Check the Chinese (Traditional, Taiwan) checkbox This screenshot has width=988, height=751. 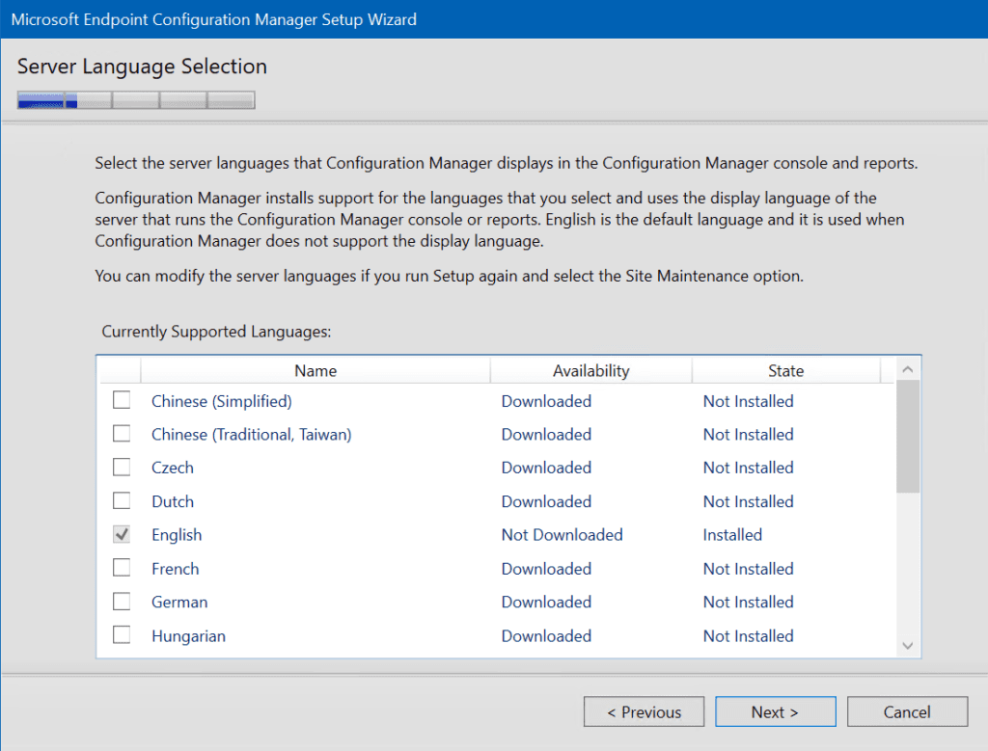(x=122, y=434)
